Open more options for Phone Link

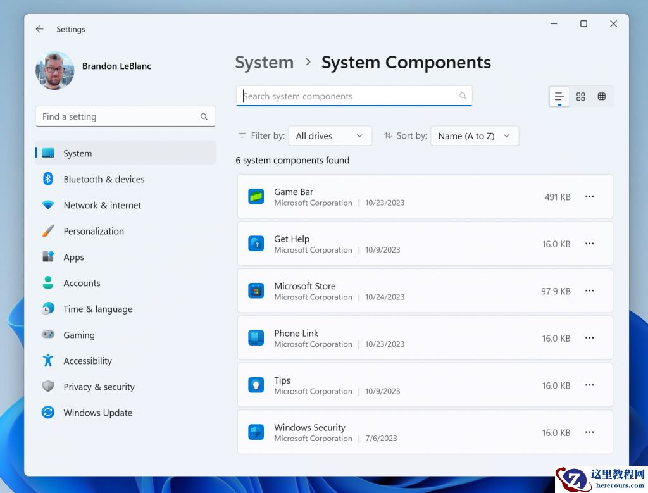coord(589,338)
